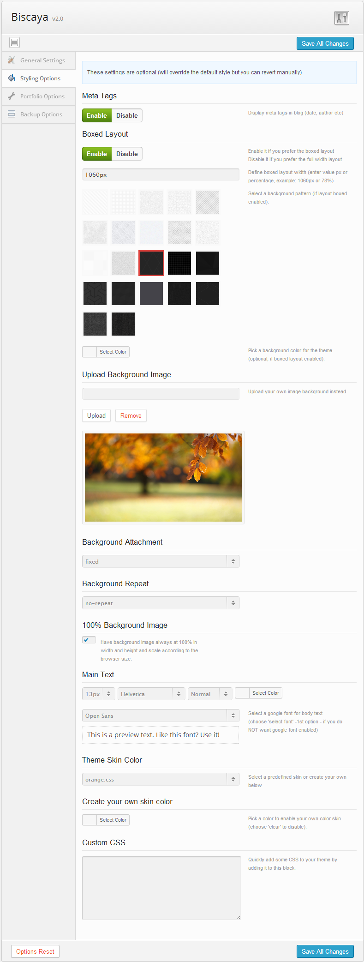Select the red-outlined dark background pattern
Image resolution: width=364 pixels, height=962 pixels.
coord(151,263)
